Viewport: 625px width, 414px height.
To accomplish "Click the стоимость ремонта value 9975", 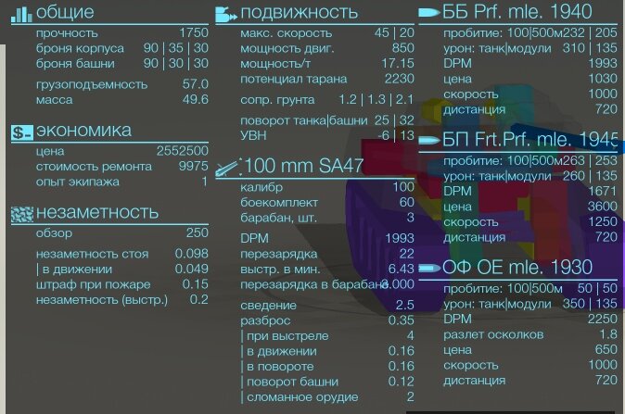I will point(193,166).
